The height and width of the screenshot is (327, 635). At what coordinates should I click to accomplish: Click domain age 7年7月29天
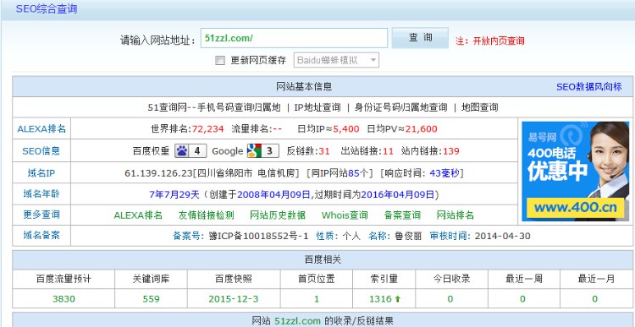click(x=174, y=195)
